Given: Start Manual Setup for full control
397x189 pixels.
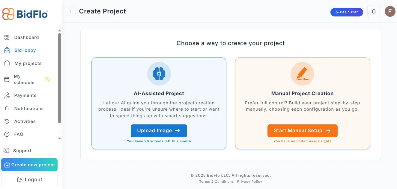Looking at the screenshot, I should pyautogui.click(x=302, y=131).
